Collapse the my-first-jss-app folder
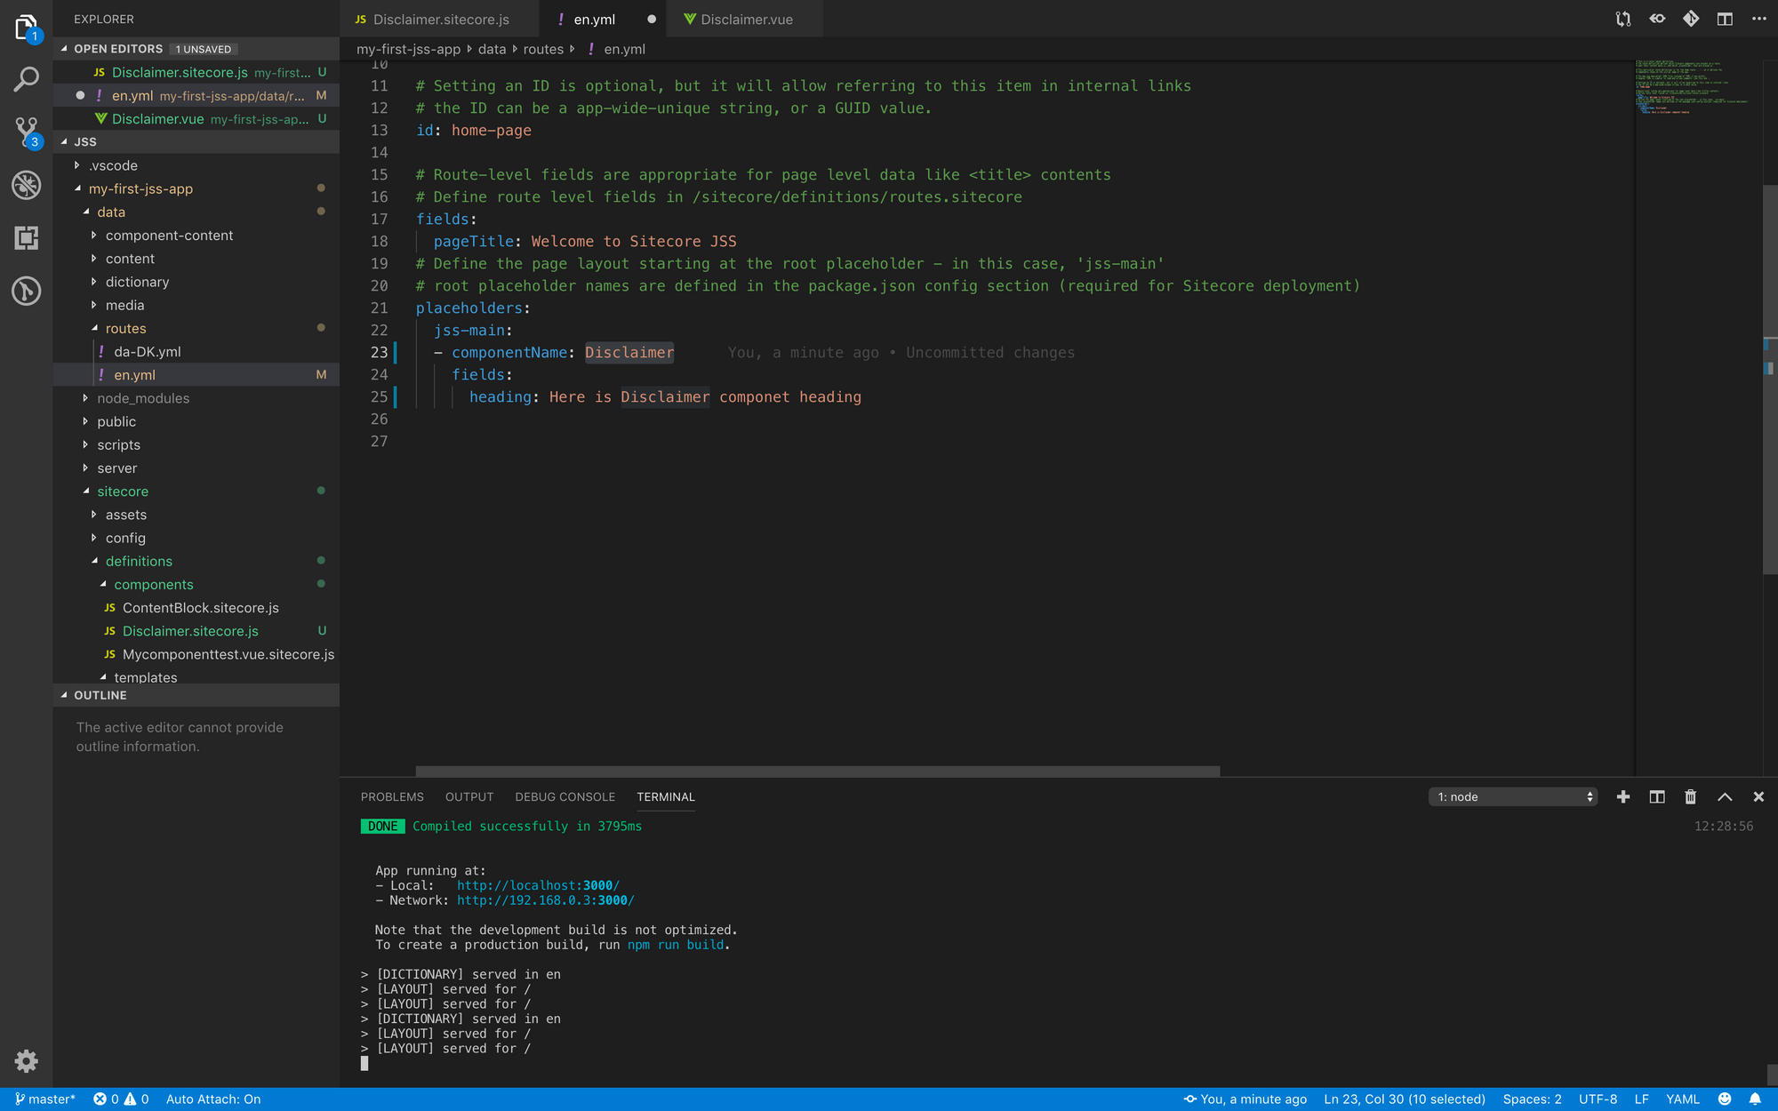 click(196, 188)
